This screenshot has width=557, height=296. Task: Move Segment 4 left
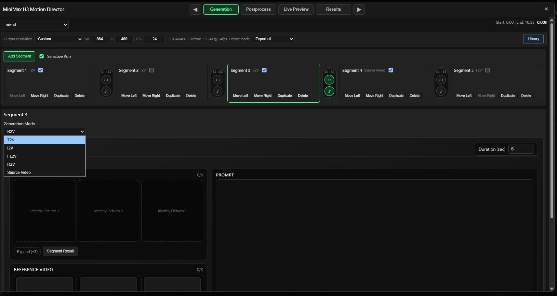coord(352,96)
